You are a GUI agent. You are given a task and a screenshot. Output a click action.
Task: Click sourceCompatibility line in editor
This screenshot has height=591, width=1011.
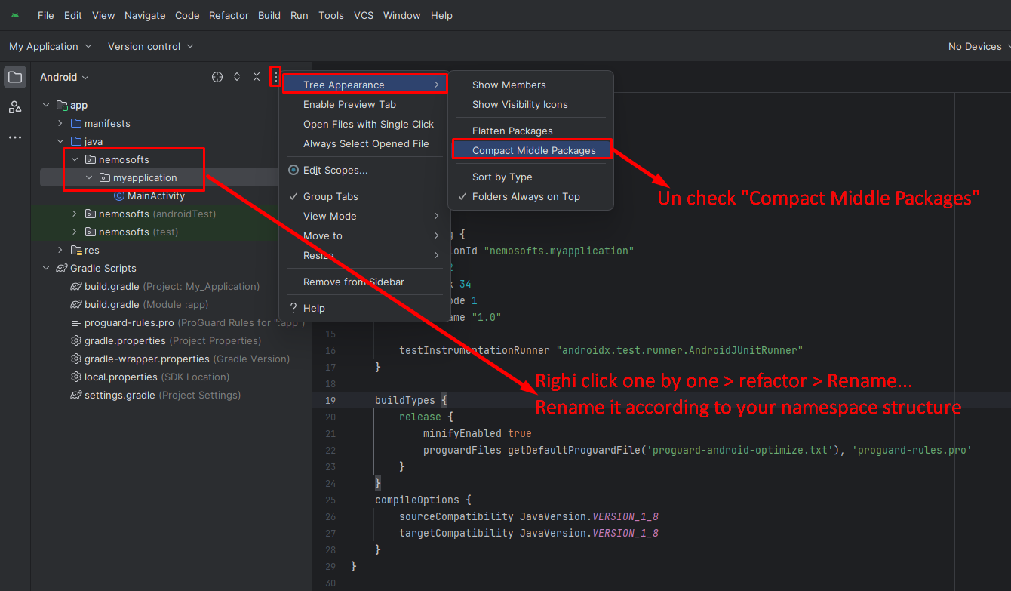(529, 516)
